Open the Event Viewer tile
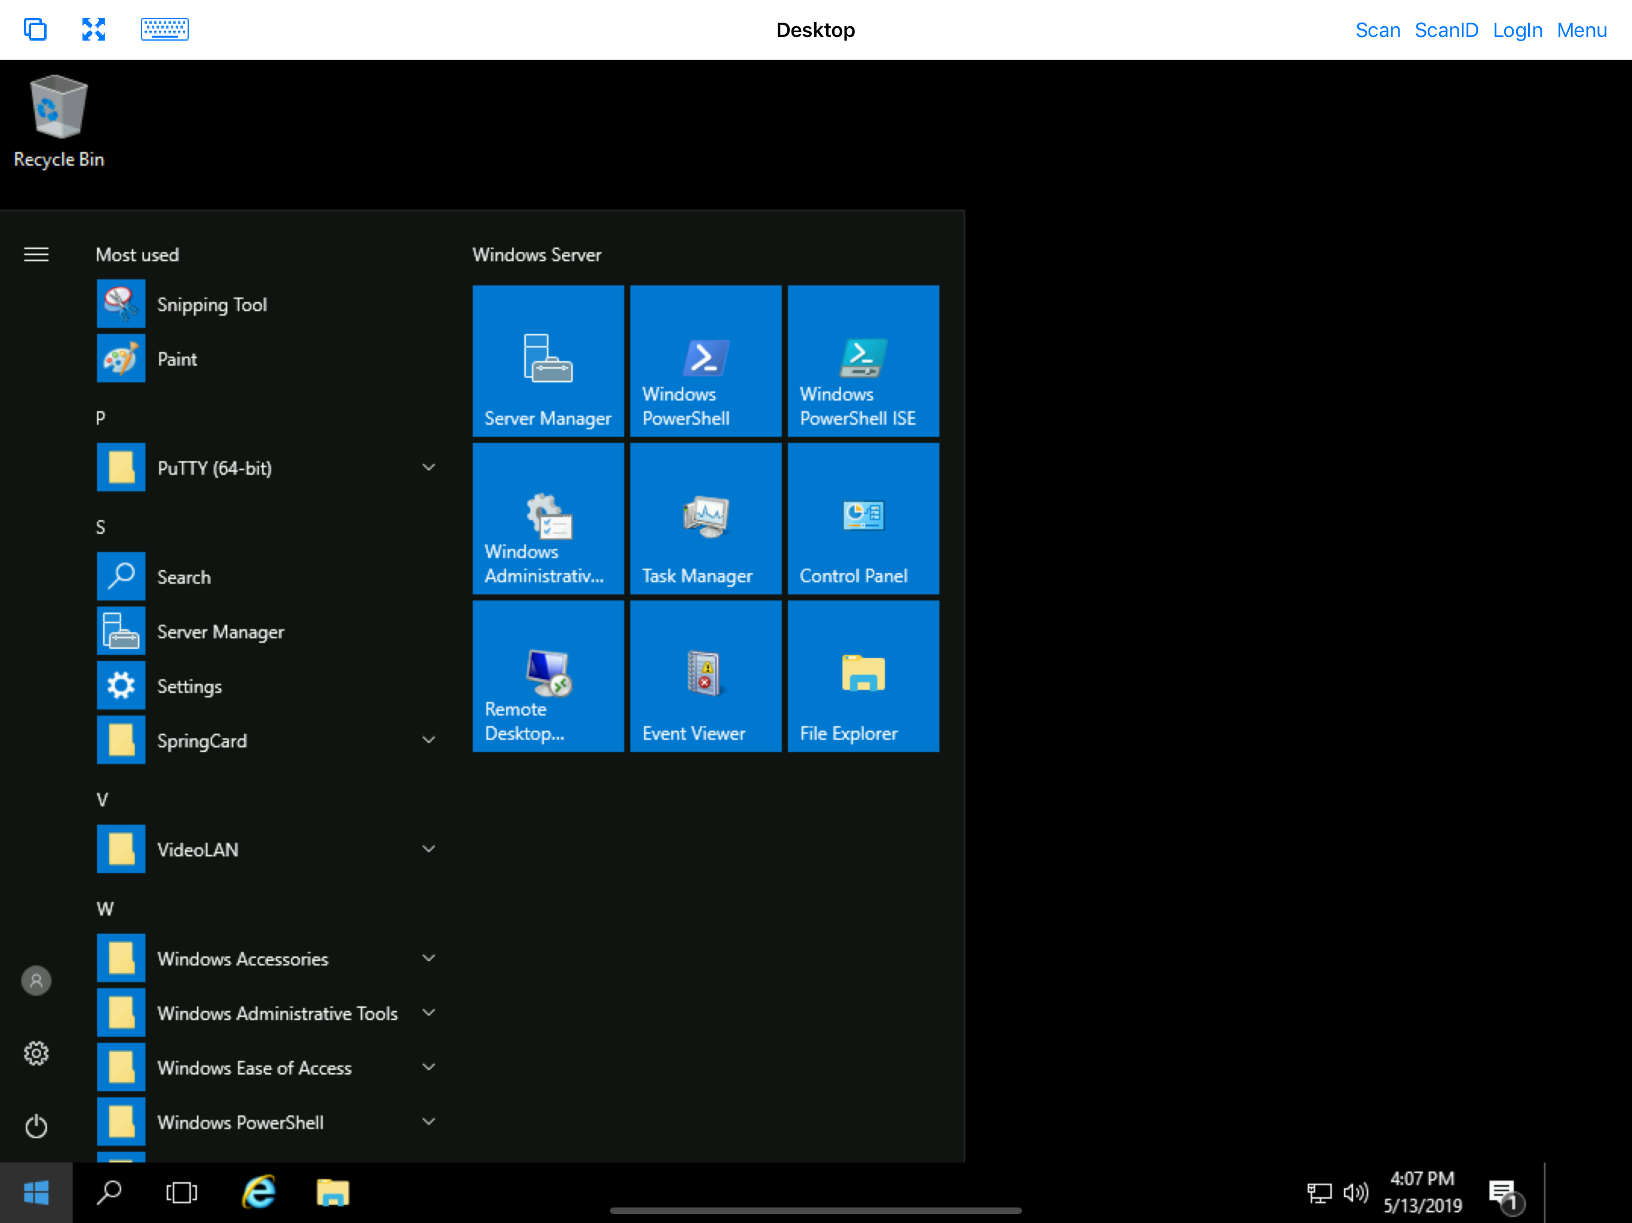1632x1223 pixels. 706,677
